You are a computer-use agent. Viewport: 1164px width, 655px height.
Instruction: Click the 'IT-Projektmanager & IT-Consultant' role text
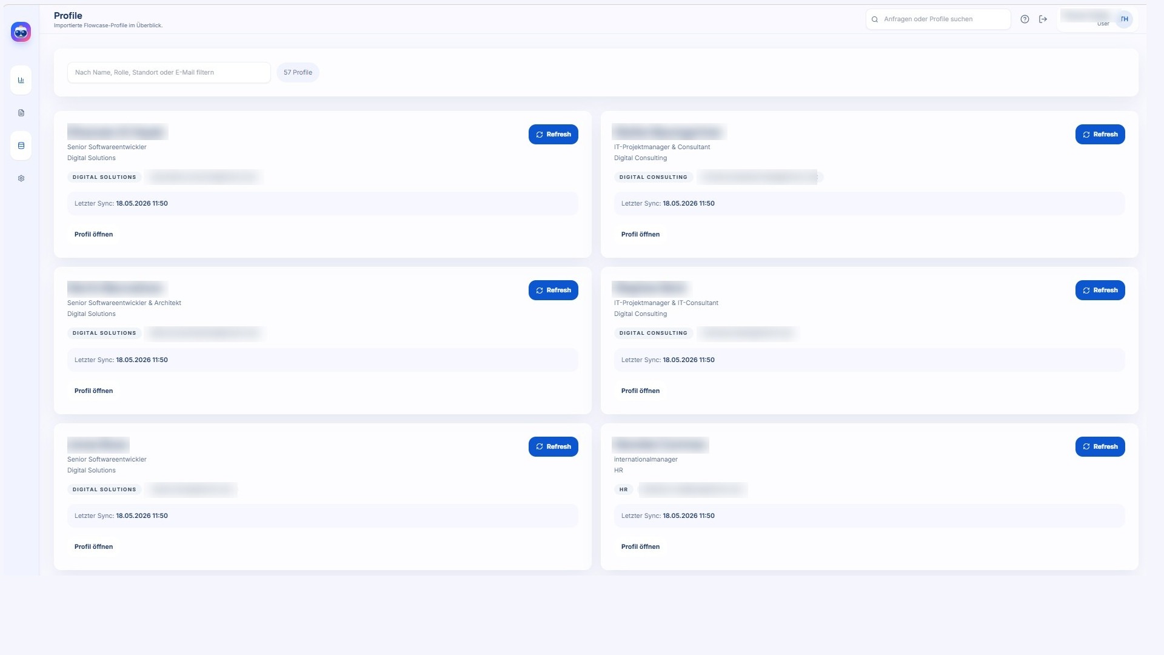[666, 303]
